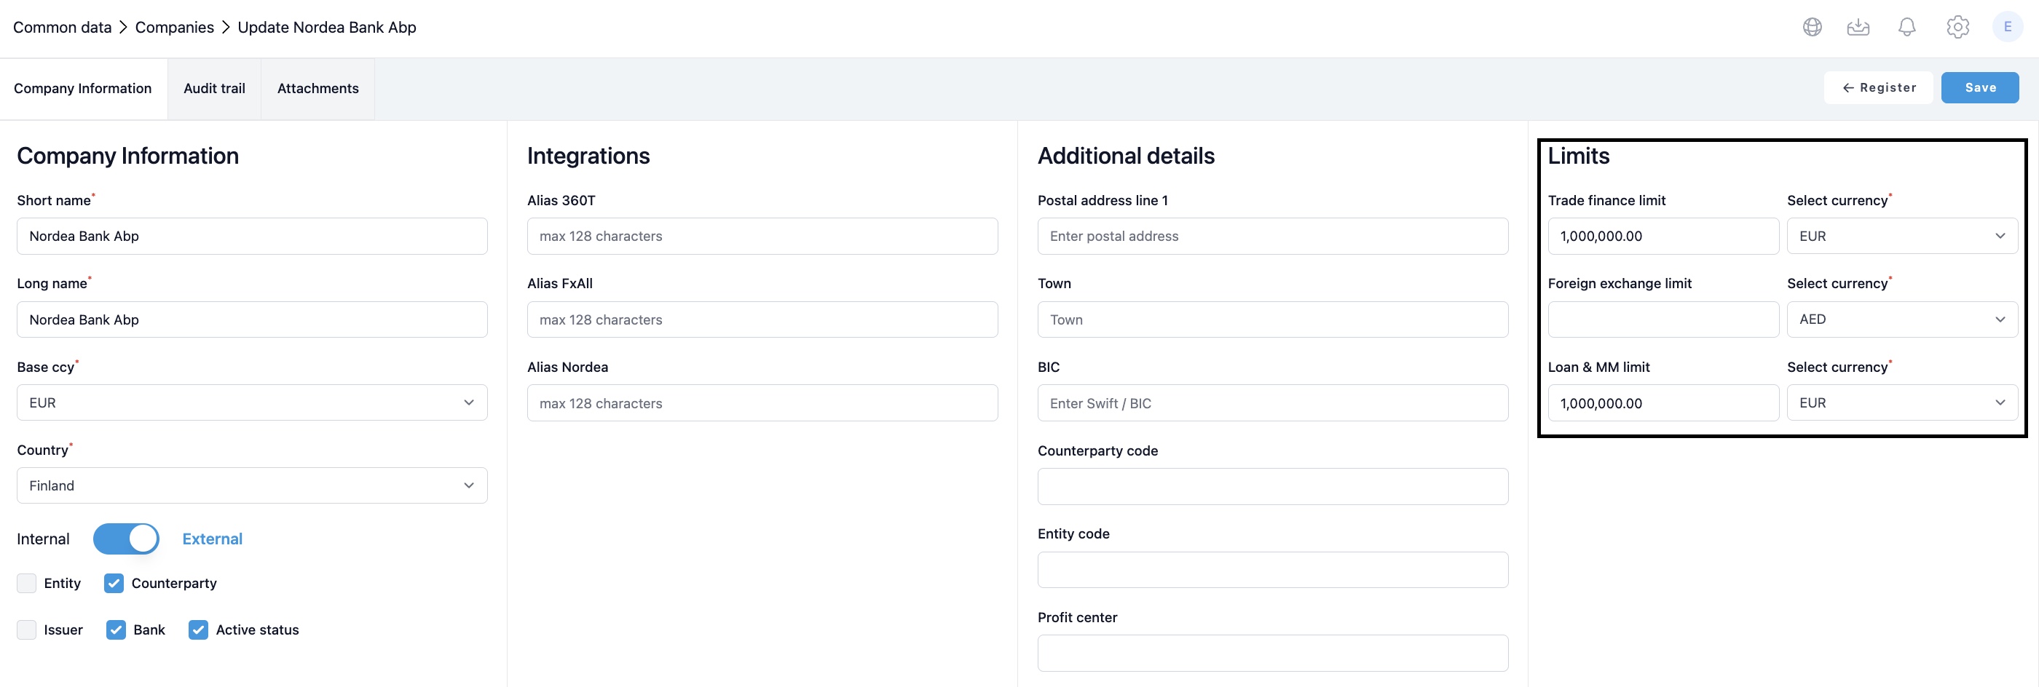Click the Postal address line 1 field

click(1273, 236)
